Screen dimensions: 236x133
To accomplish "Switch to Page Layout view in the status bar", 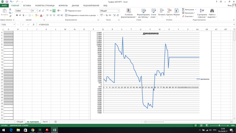I will point(201,126).
